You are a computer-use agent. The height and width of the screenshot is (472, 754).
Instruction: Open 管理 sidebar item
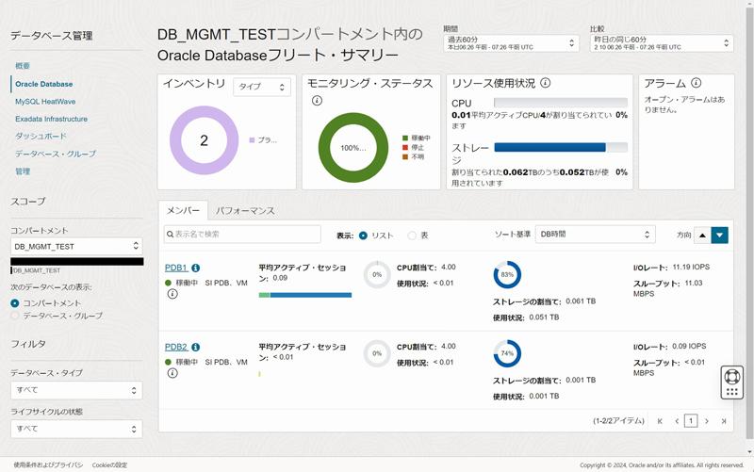(x=23, y=171)
